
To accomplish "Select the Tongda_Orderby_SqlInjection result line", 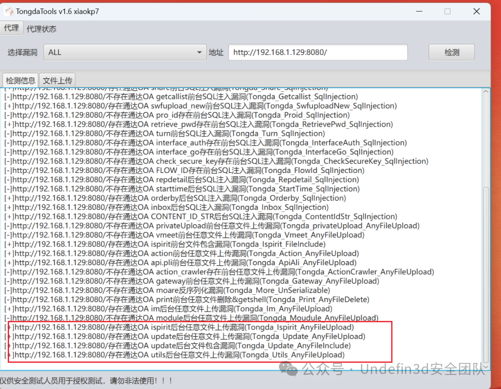I will (175, 198).
